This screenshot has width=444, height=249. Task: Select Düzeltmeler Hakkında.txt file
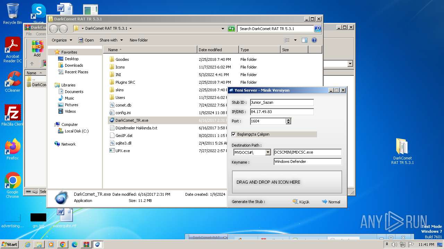[x=136, y=128]
